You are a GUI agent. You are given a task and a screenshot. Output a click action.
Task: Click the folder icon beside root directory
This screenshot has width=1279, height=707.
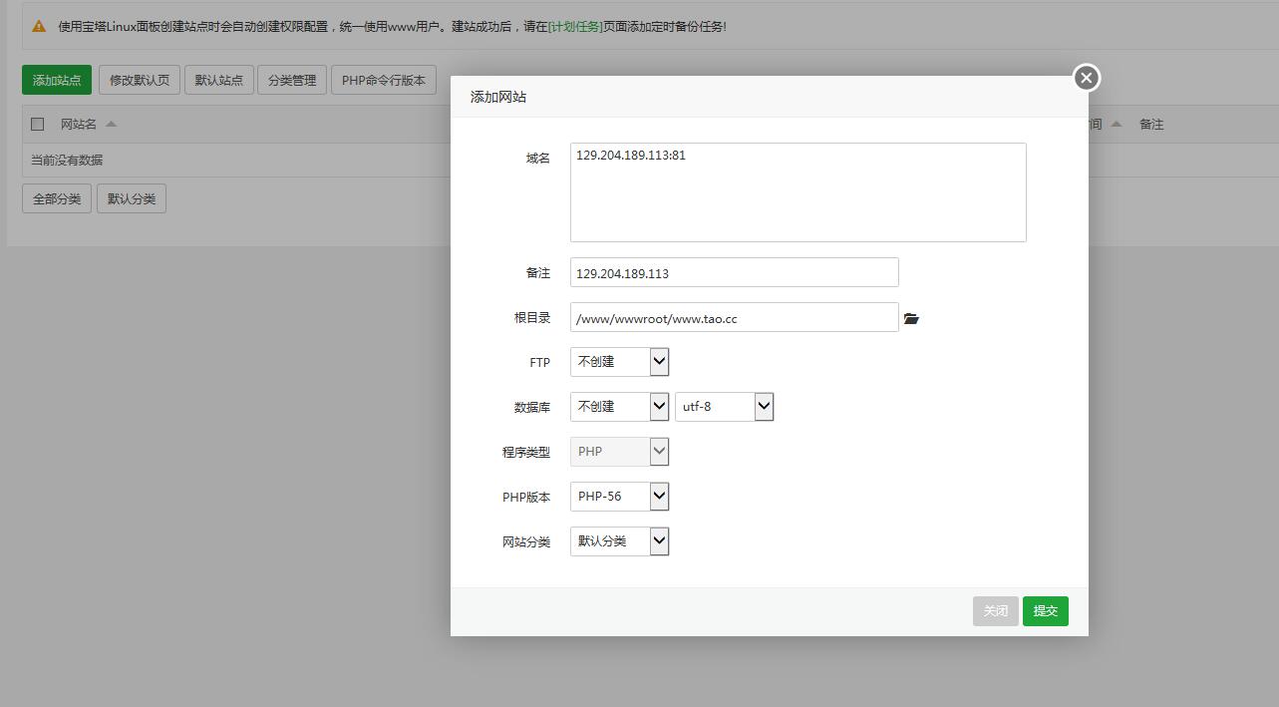point(911,319)
